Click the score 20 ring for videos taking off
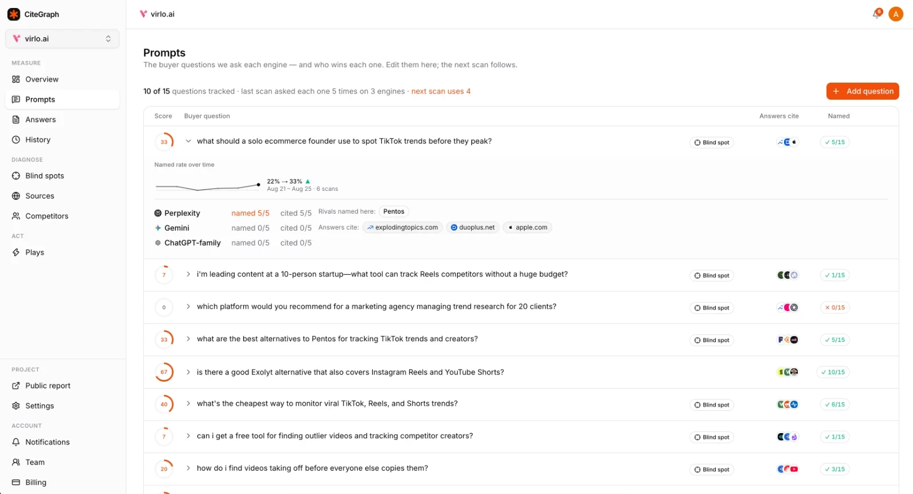Image resolution: width=913 pixels, height=494 pixels. pos(164,469)
